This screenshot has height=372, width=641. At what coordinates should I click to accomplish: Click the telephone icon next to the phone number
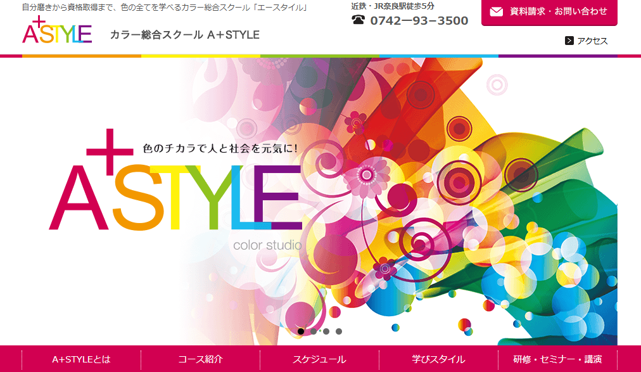pos(359,20)
